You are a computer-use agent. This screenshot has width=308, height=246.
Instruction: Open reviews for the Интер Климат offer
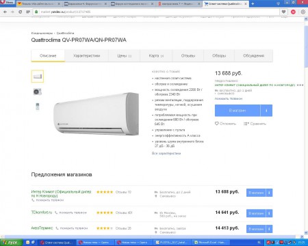[x=123, y=192]
